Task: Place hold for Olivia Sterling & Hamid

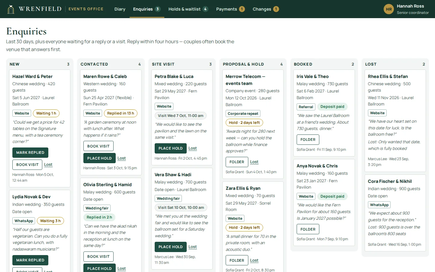Action: coord(99,268)
